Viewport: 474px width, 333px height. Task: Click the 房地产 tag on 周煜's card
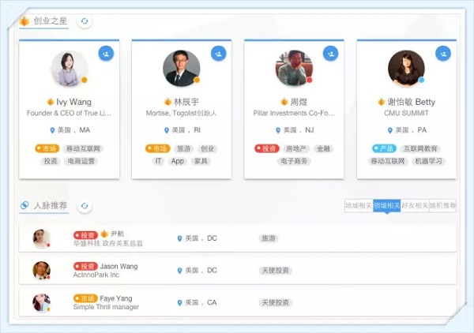click(x=296, y=148)
